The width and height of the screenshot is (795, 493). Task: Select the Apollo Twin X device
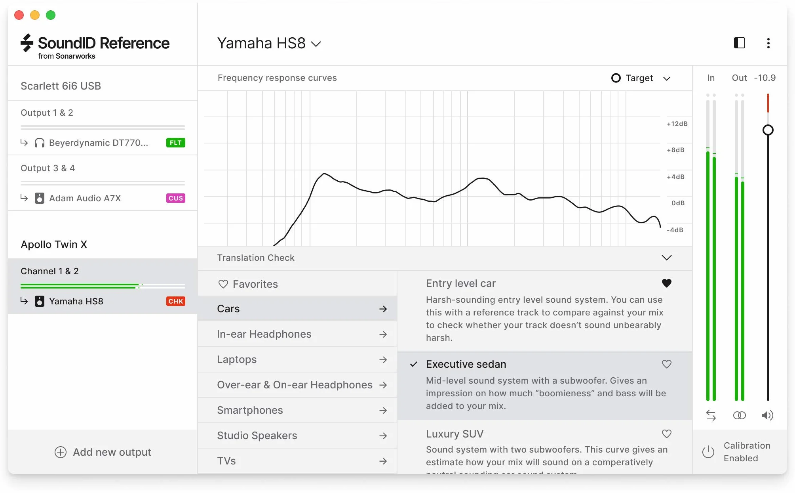pyautogui.click(x=54, y=245)
